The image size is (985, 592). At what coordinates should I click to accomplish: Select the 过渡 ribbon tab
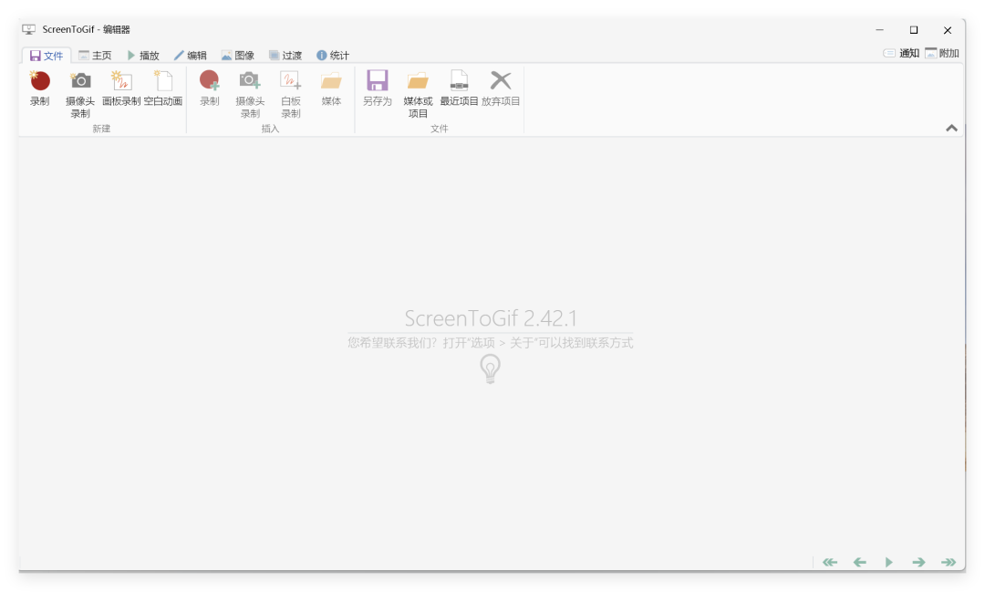[x=285, y=56]
